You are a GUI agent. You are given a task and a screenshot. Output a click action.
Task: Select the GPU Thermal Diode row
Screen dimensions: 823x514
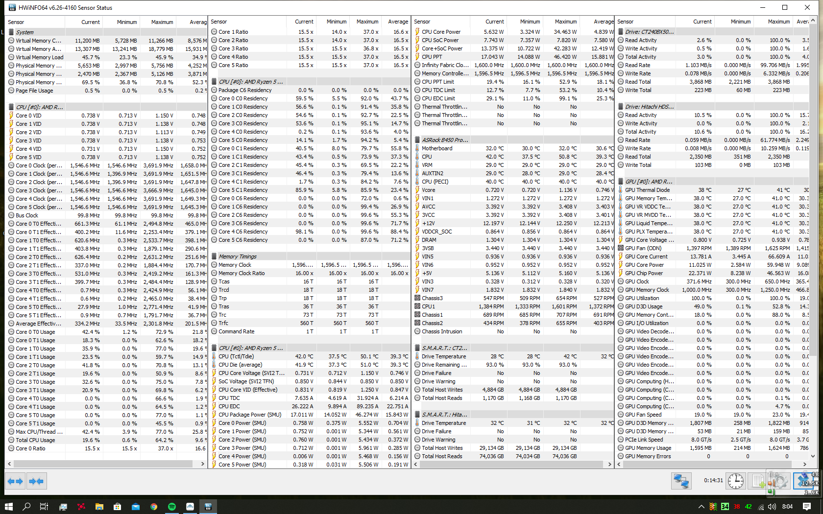(713, 190)
